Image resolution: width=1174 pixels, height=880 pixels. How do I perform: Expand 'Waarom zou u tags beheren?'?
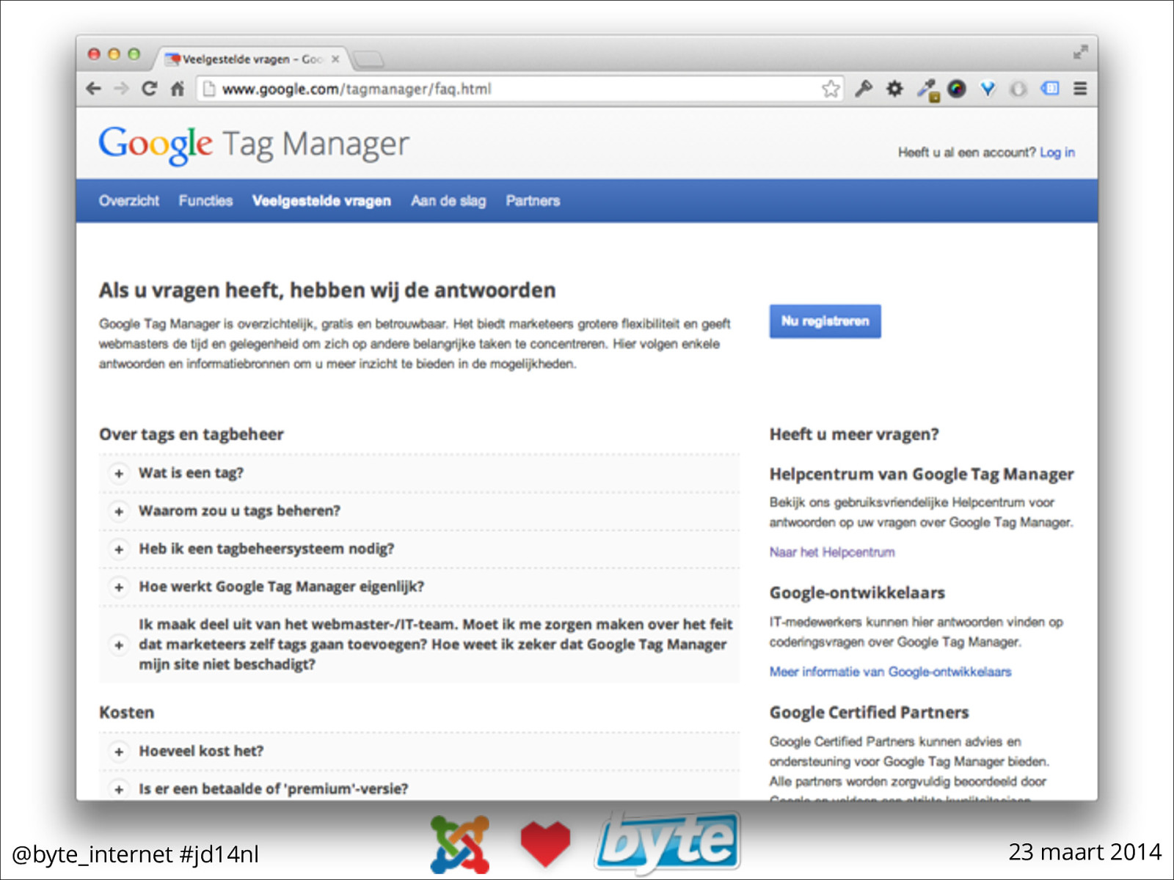coord(419,511)
